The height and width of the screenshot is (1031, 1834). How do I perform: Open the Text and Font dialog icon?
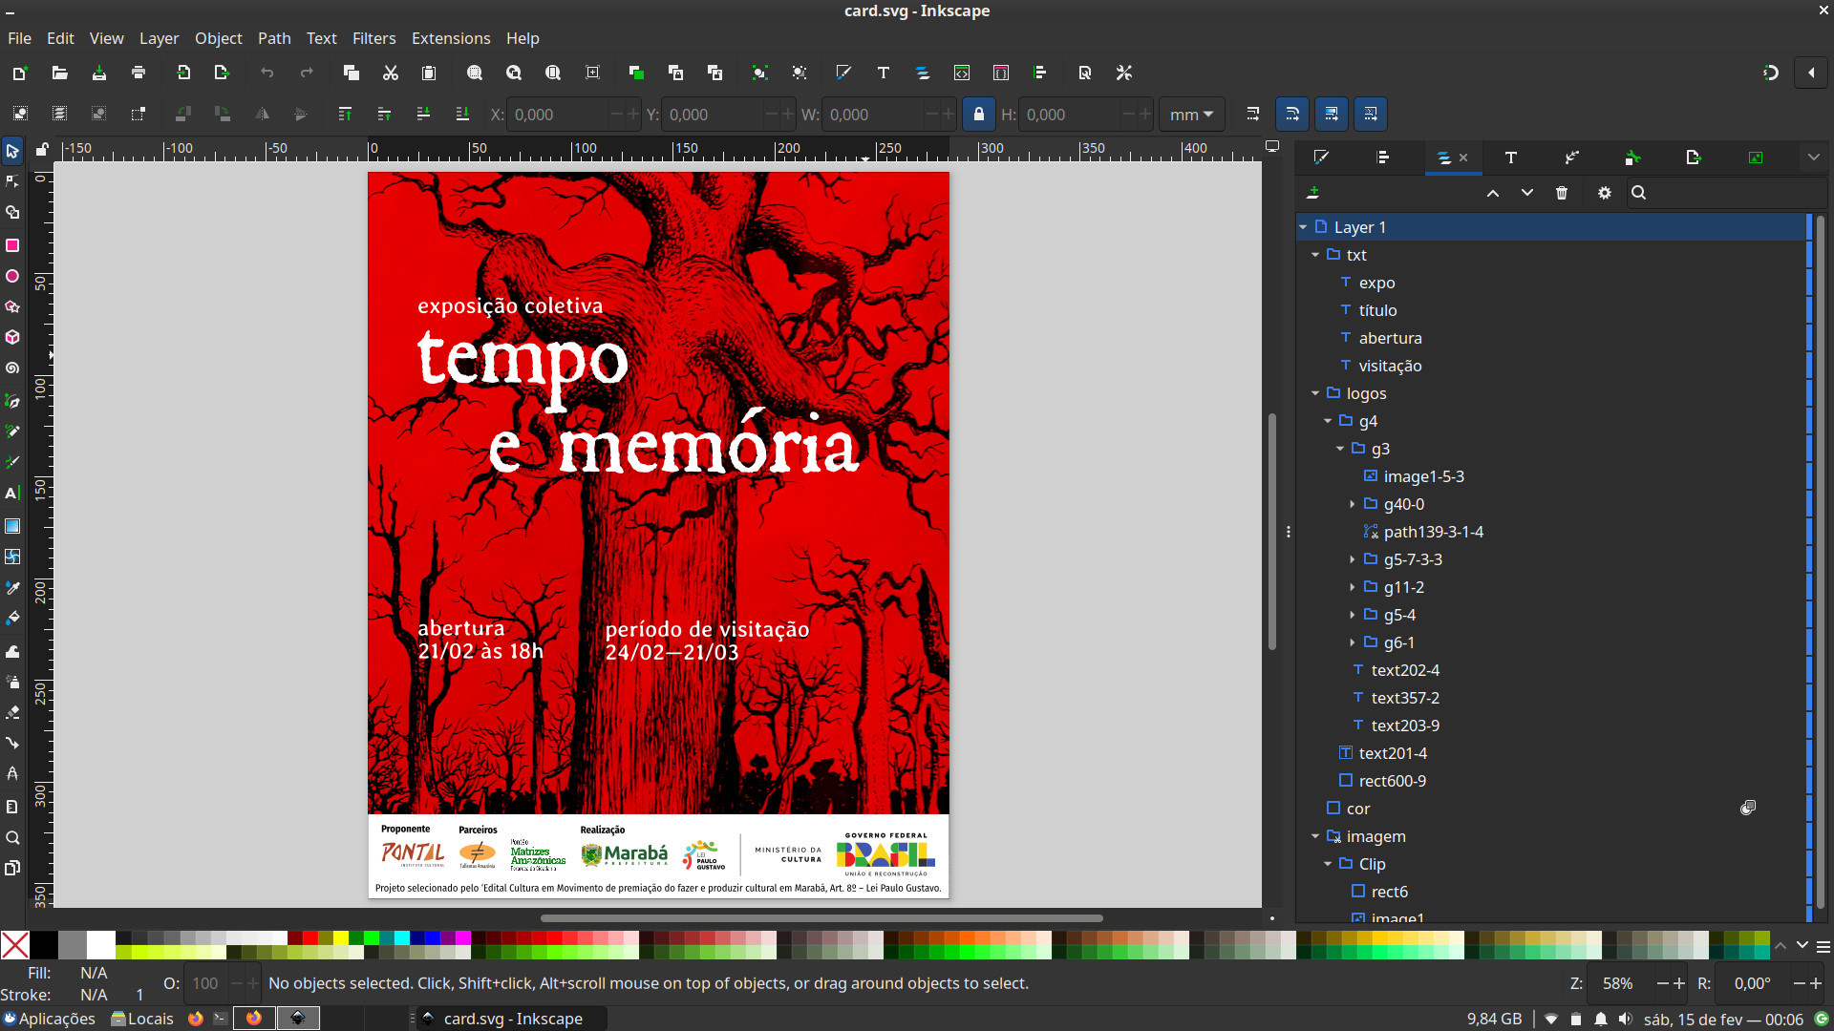pos(884,73)
